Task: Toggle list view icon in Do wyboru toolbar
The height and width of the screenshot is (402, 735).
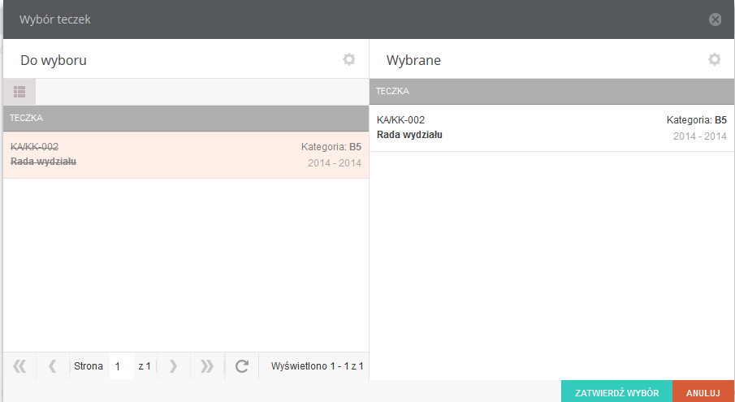Action: pyautogui.click(x=19, y=92)
